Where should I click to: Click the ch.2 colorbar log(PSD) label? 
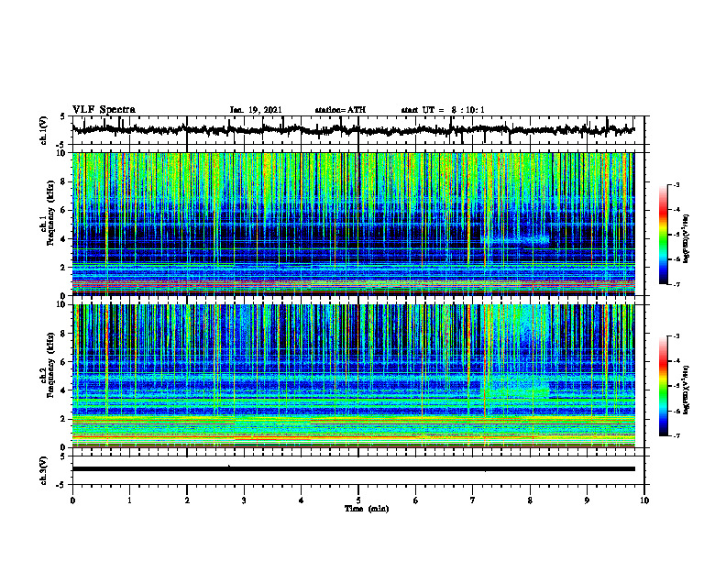687,390
